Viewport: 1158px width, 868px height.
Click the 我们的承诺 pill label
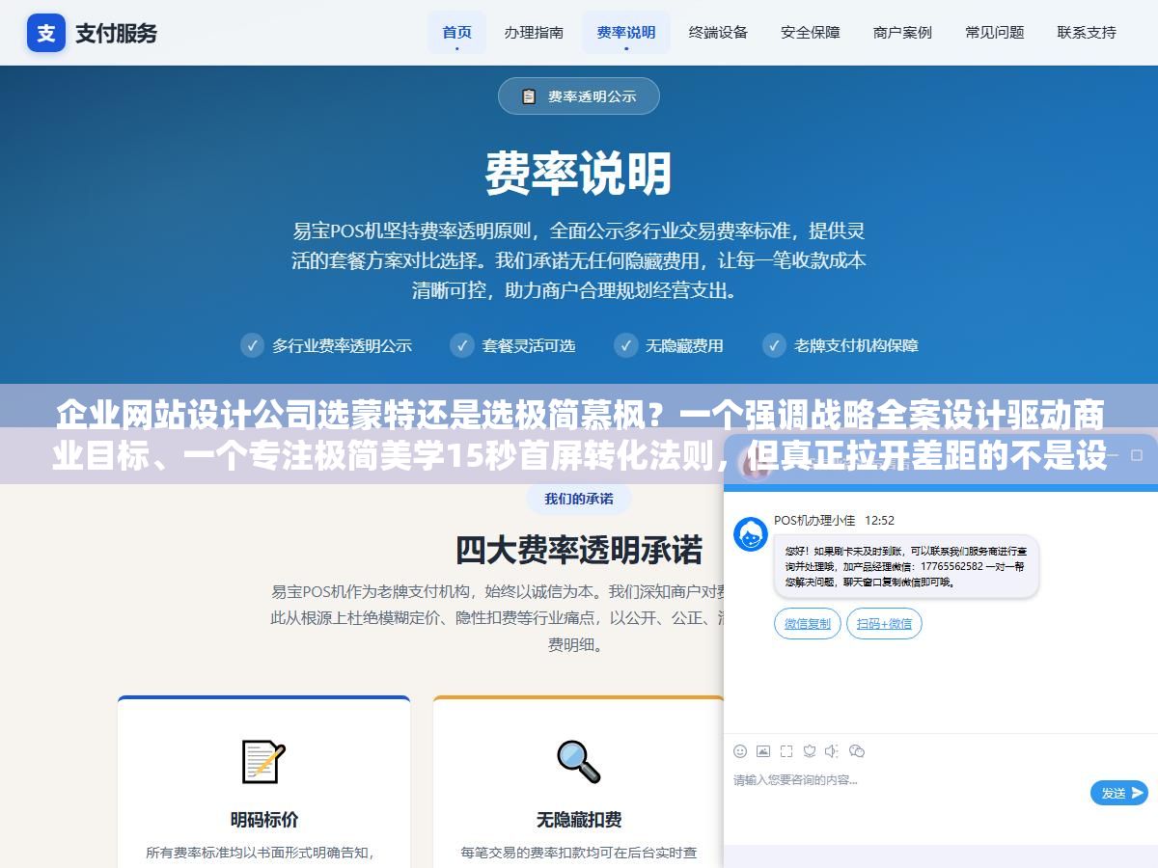coord(579,499)
